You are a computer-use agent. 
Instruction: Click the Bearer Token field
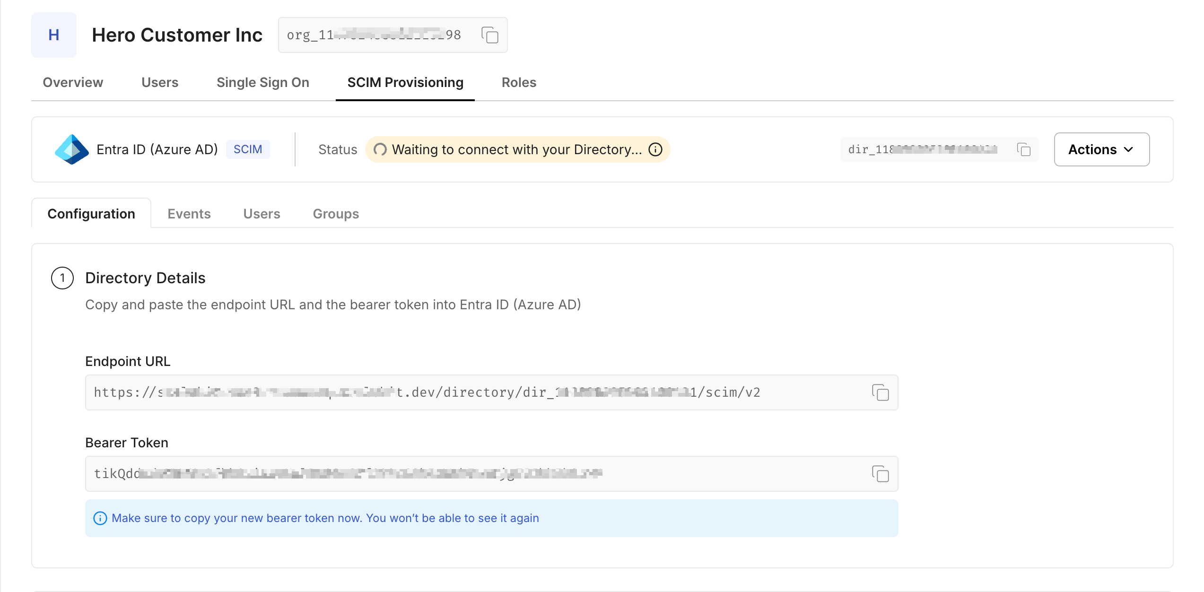(473, 474)
